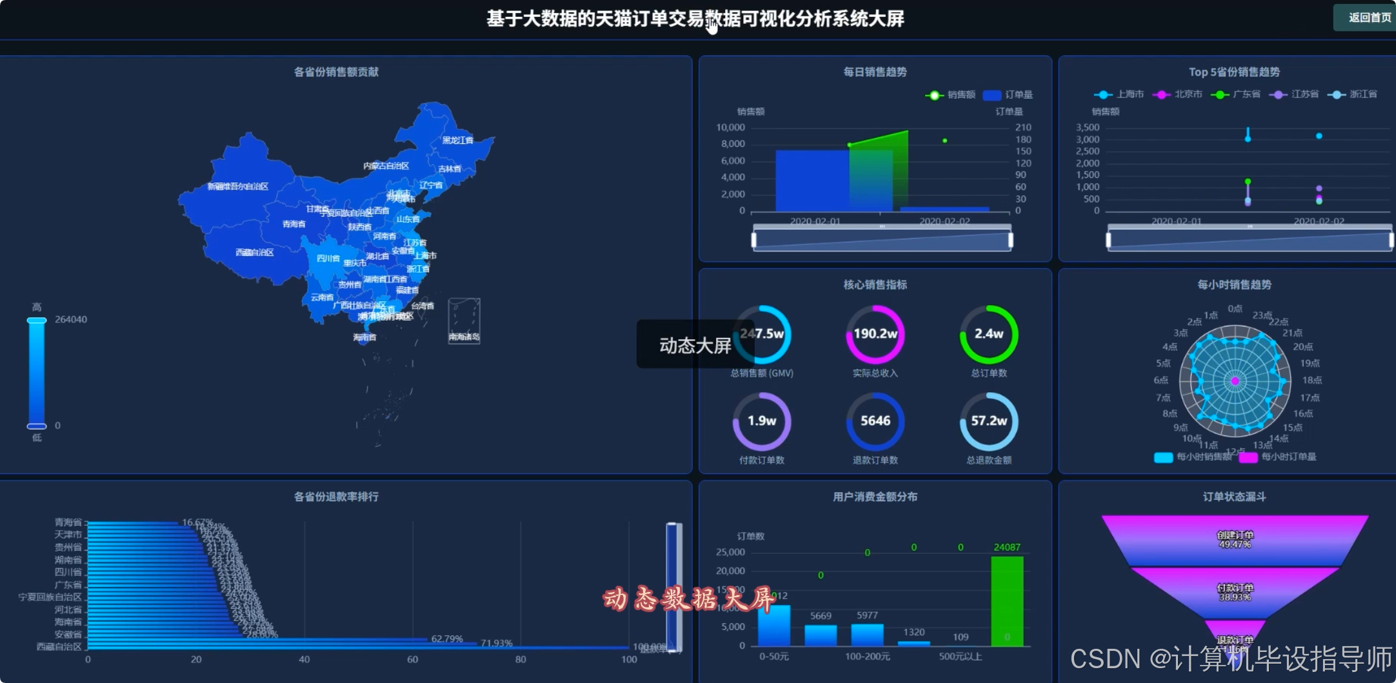Click the 返回首页 button
The width and height of the screenshot is (1396, 683).
pos(1364,17)
